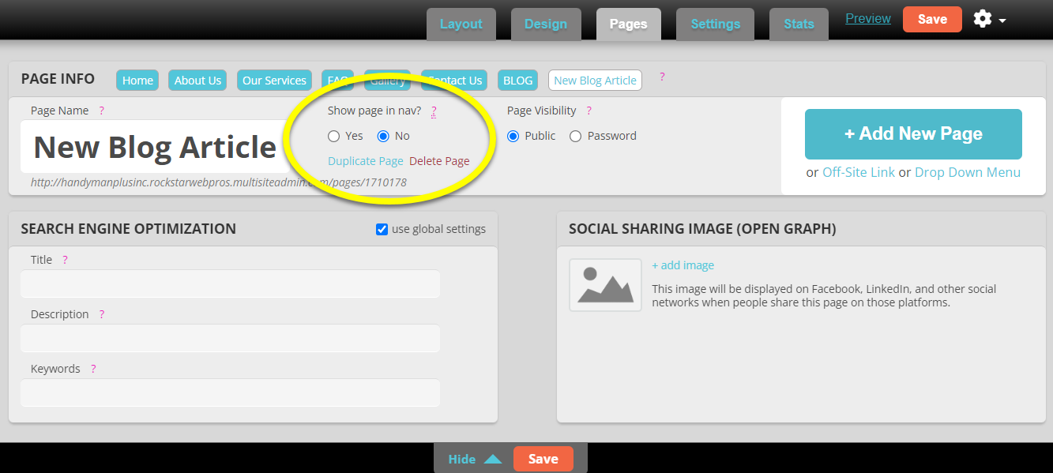
Task: Switch to the Design tab
Action: coord(545,24)
